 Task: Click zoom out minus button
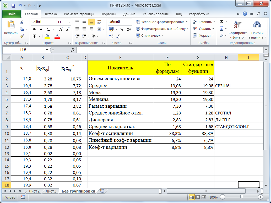223,197
